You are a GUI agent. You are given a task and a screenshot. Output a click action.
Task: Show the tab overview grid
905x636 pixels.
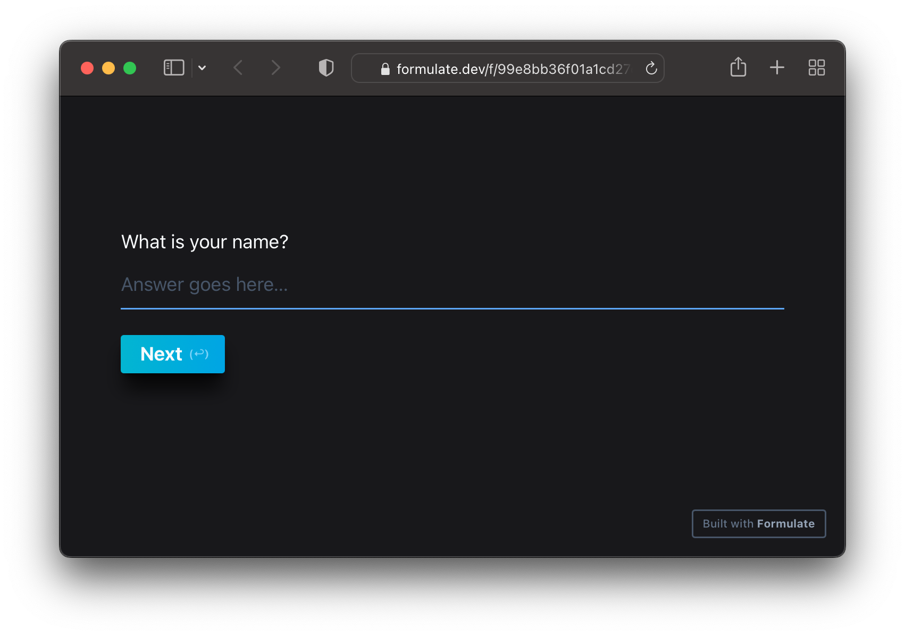tap(816, 68)
